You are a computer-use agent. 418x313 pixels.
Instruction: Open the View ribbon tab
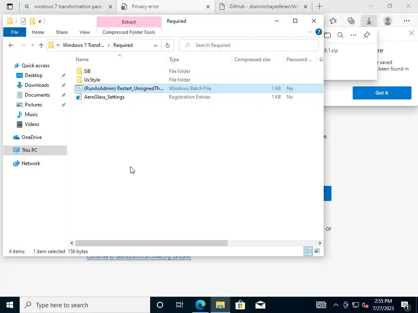click(x=84, y=32)
